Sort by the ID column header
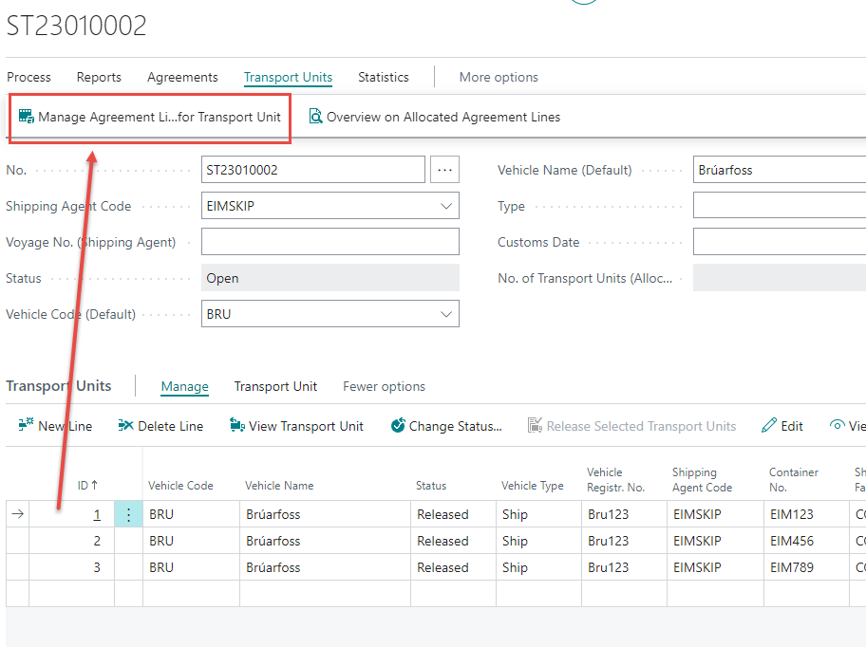 [87, 486]
